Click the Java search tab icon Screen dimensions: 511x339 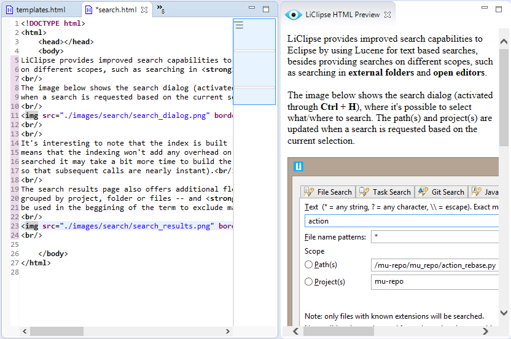click(477, 192)
